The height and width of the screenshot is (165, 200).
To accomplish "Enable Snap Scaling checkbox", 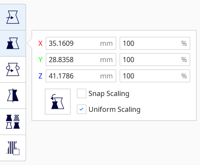I will click(x=82, y=93).
